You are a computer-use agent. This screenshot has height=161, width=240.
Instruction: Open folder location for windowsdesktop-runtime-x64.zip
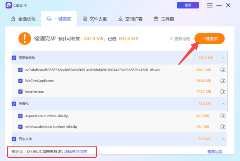(x=223, y=127)
